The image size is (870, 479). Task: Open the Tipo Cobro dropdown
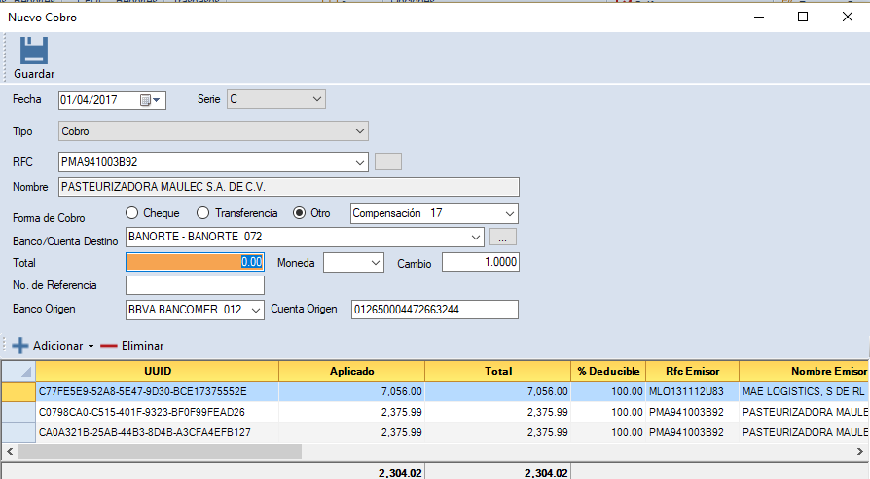coord(359,130)
